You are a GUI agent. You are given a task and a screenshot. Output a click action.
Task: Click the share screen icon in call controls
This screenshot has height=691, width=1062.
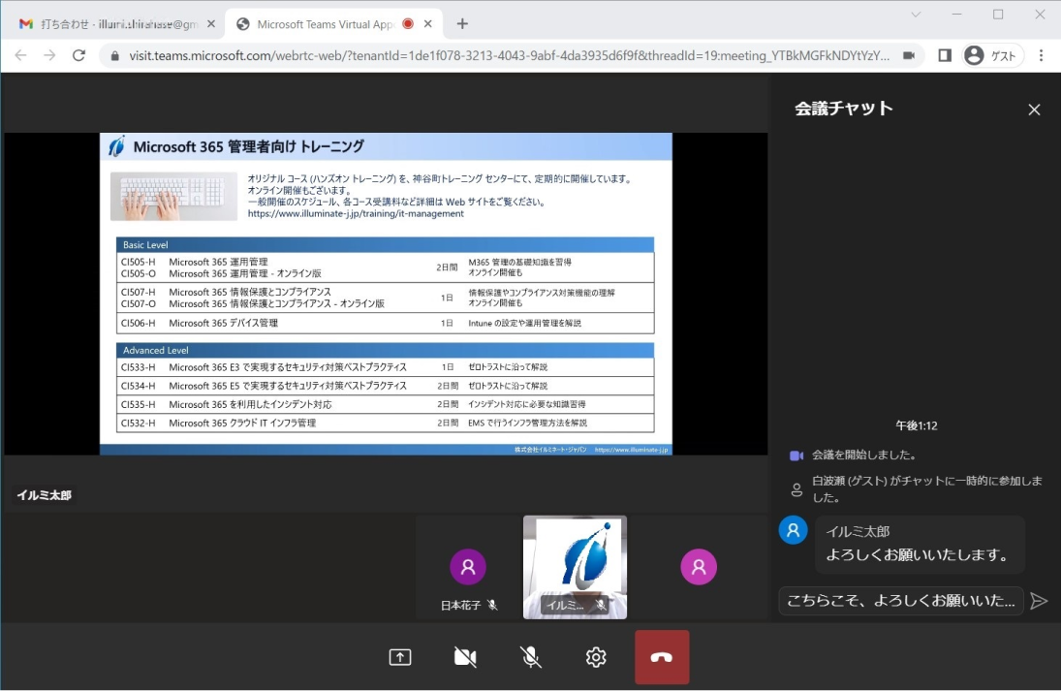[x=400, y=657]
